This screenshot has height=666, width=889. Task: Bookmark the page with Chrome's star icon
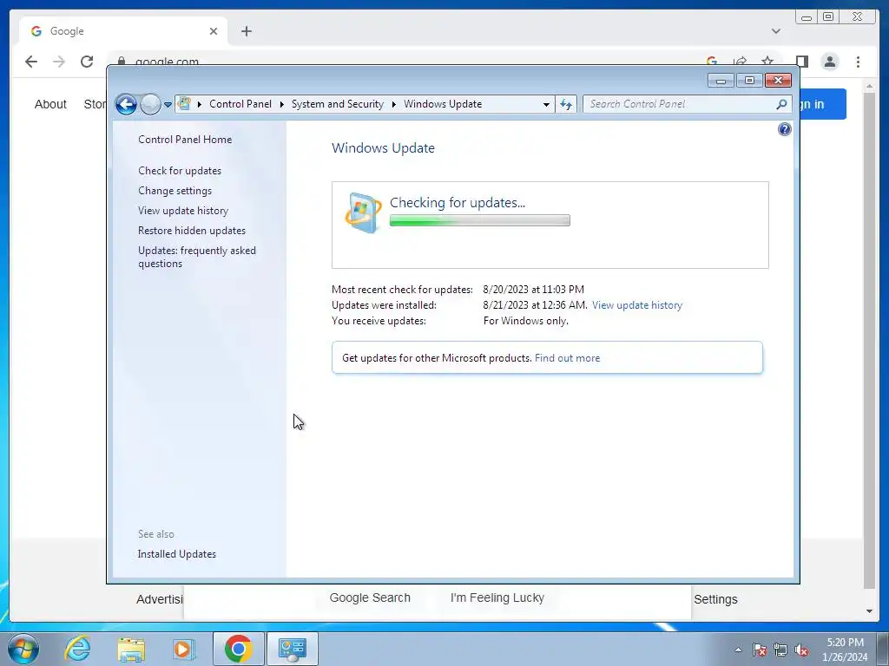point(767,61)
